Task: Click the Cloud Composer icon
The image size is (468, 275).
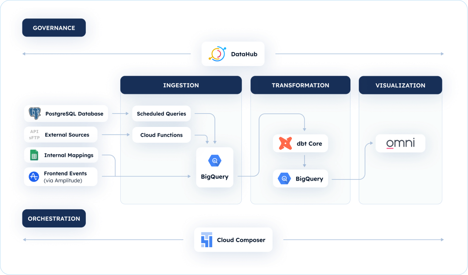Action: pyautogui.click(x=206, y=240)
